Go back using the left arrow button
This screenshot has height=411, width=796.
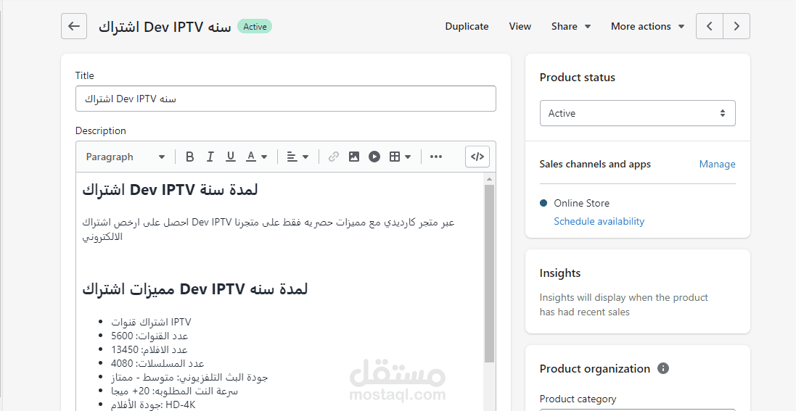tap(74, 26)
